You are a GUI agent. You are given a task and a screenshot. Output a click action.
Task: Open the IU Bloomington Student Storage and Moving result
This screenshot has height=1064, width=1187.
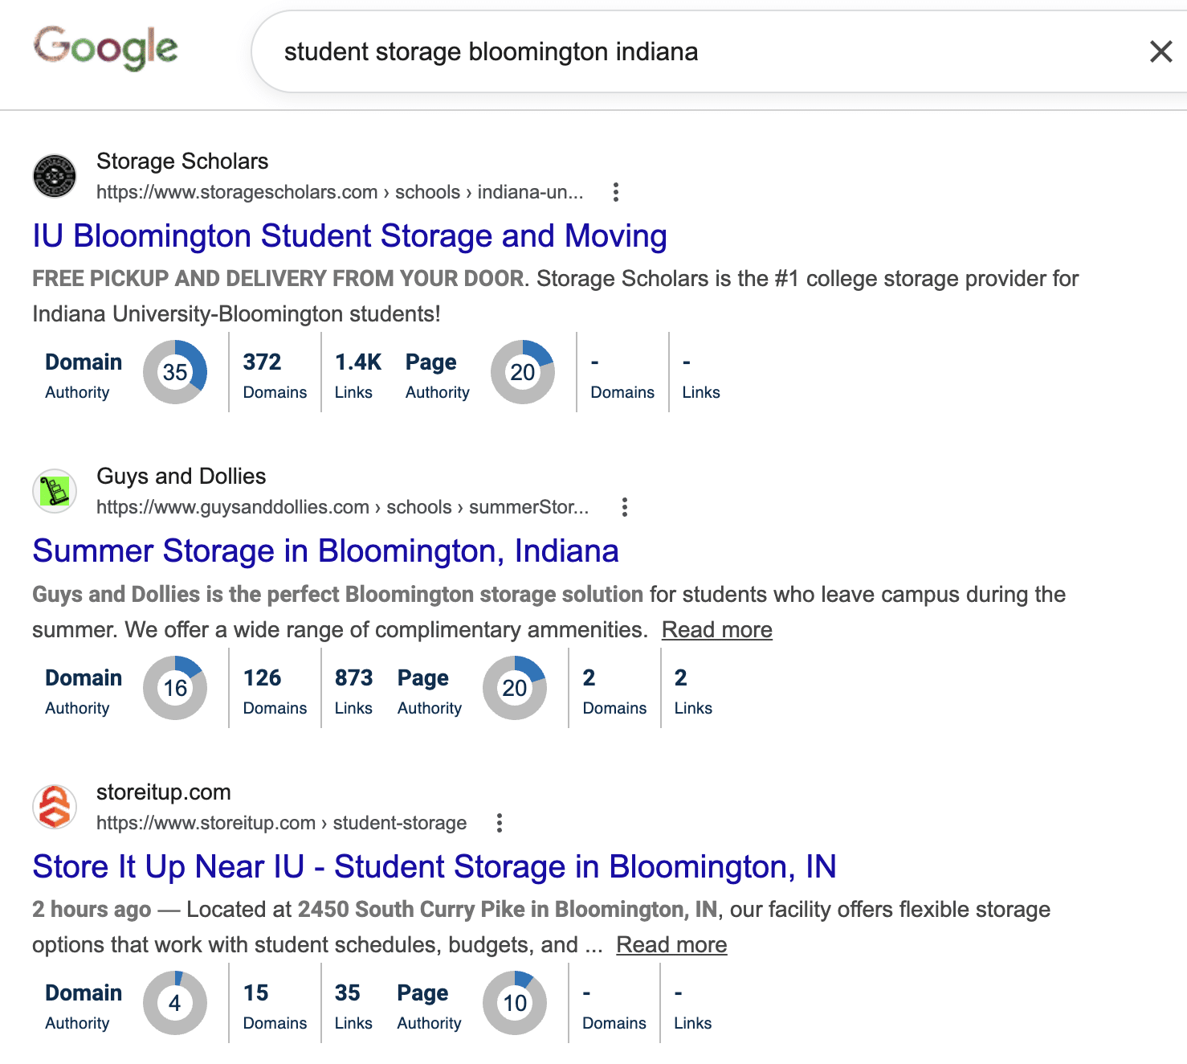[x=349, y=235]
